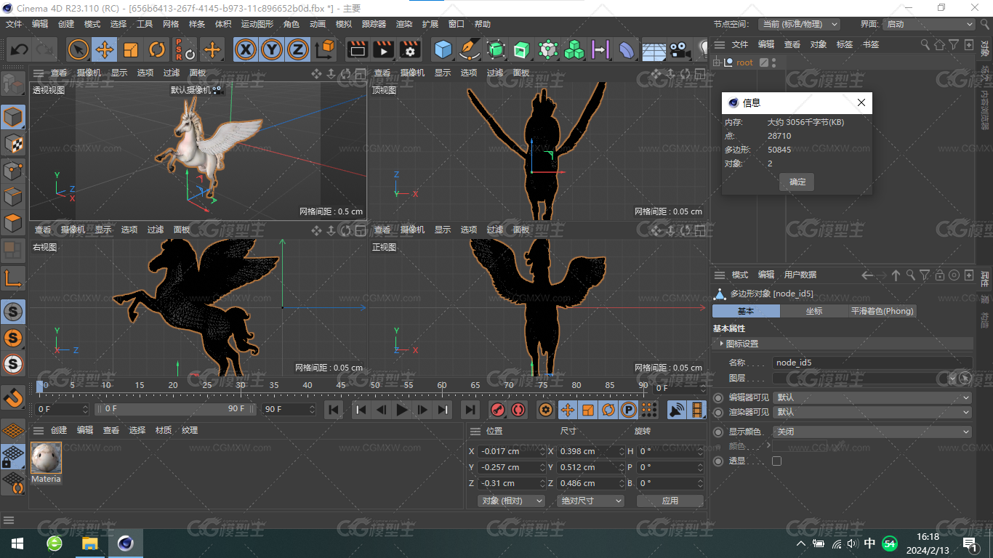This screenshot has height=558, width=993.
Task: Open the 渲染 menu
Action: pyautogui.click(x=404, y=24)
